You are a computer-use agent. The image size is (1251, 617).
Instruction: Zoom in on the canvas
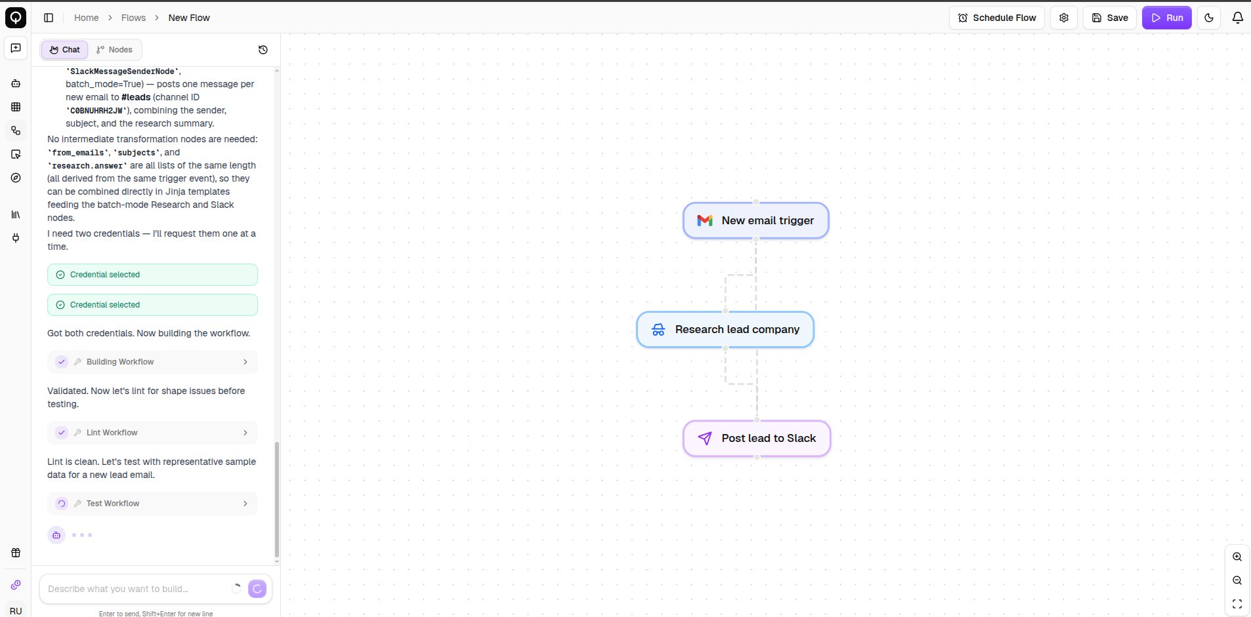click(1237, 557)
